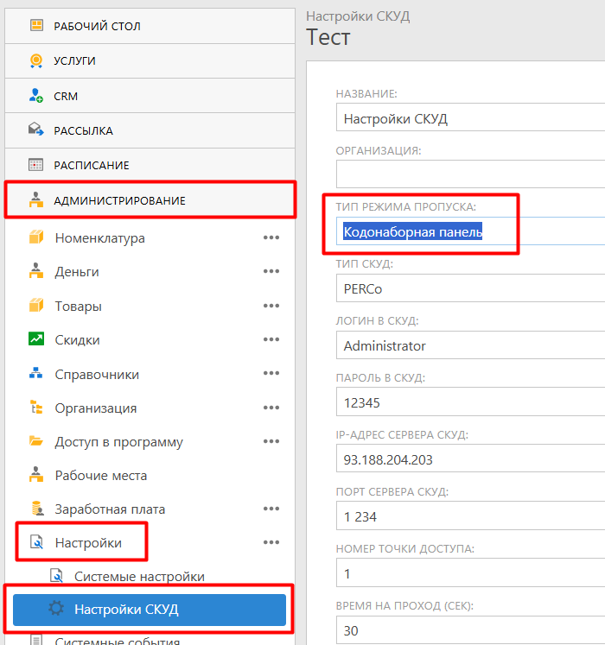This screenshot has height=645, width=605.
Task: Click the Номер точки доступа field
Action: tap(470, 573)
